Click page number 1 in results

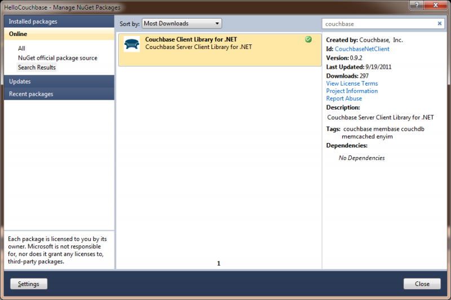click(219, 263)
